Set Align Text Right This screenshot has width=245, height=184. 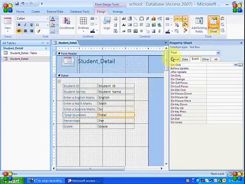[x=31, y=31]
